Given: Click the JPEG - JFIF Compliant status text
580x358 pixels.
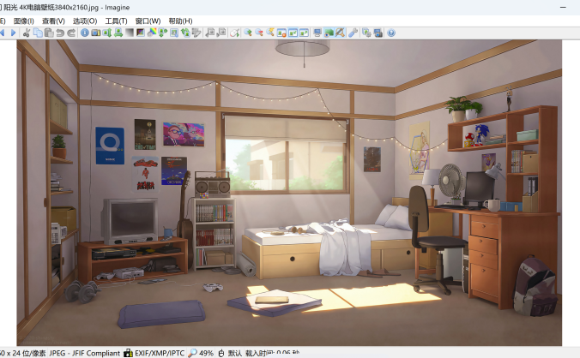Looking at the screenshot, I should tap(85, 353).
